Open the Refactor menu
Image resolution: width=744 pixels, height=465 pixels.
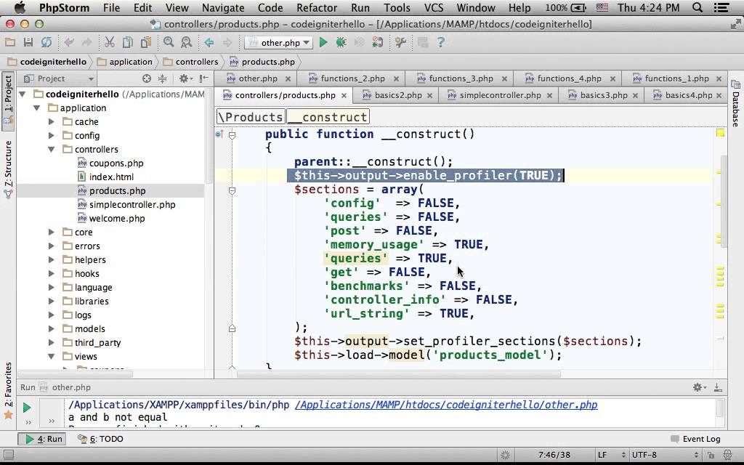coord(317,7)
